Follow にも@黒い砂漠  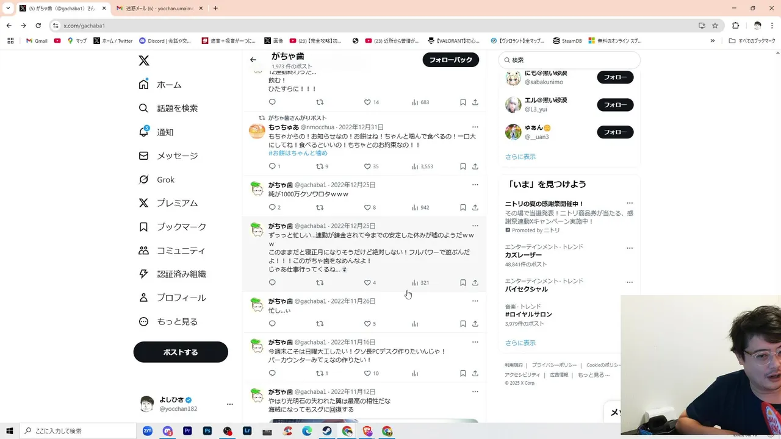[615, 77]
